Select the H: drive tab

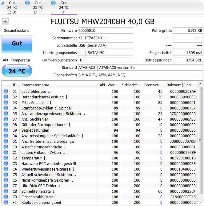(63, 7)
